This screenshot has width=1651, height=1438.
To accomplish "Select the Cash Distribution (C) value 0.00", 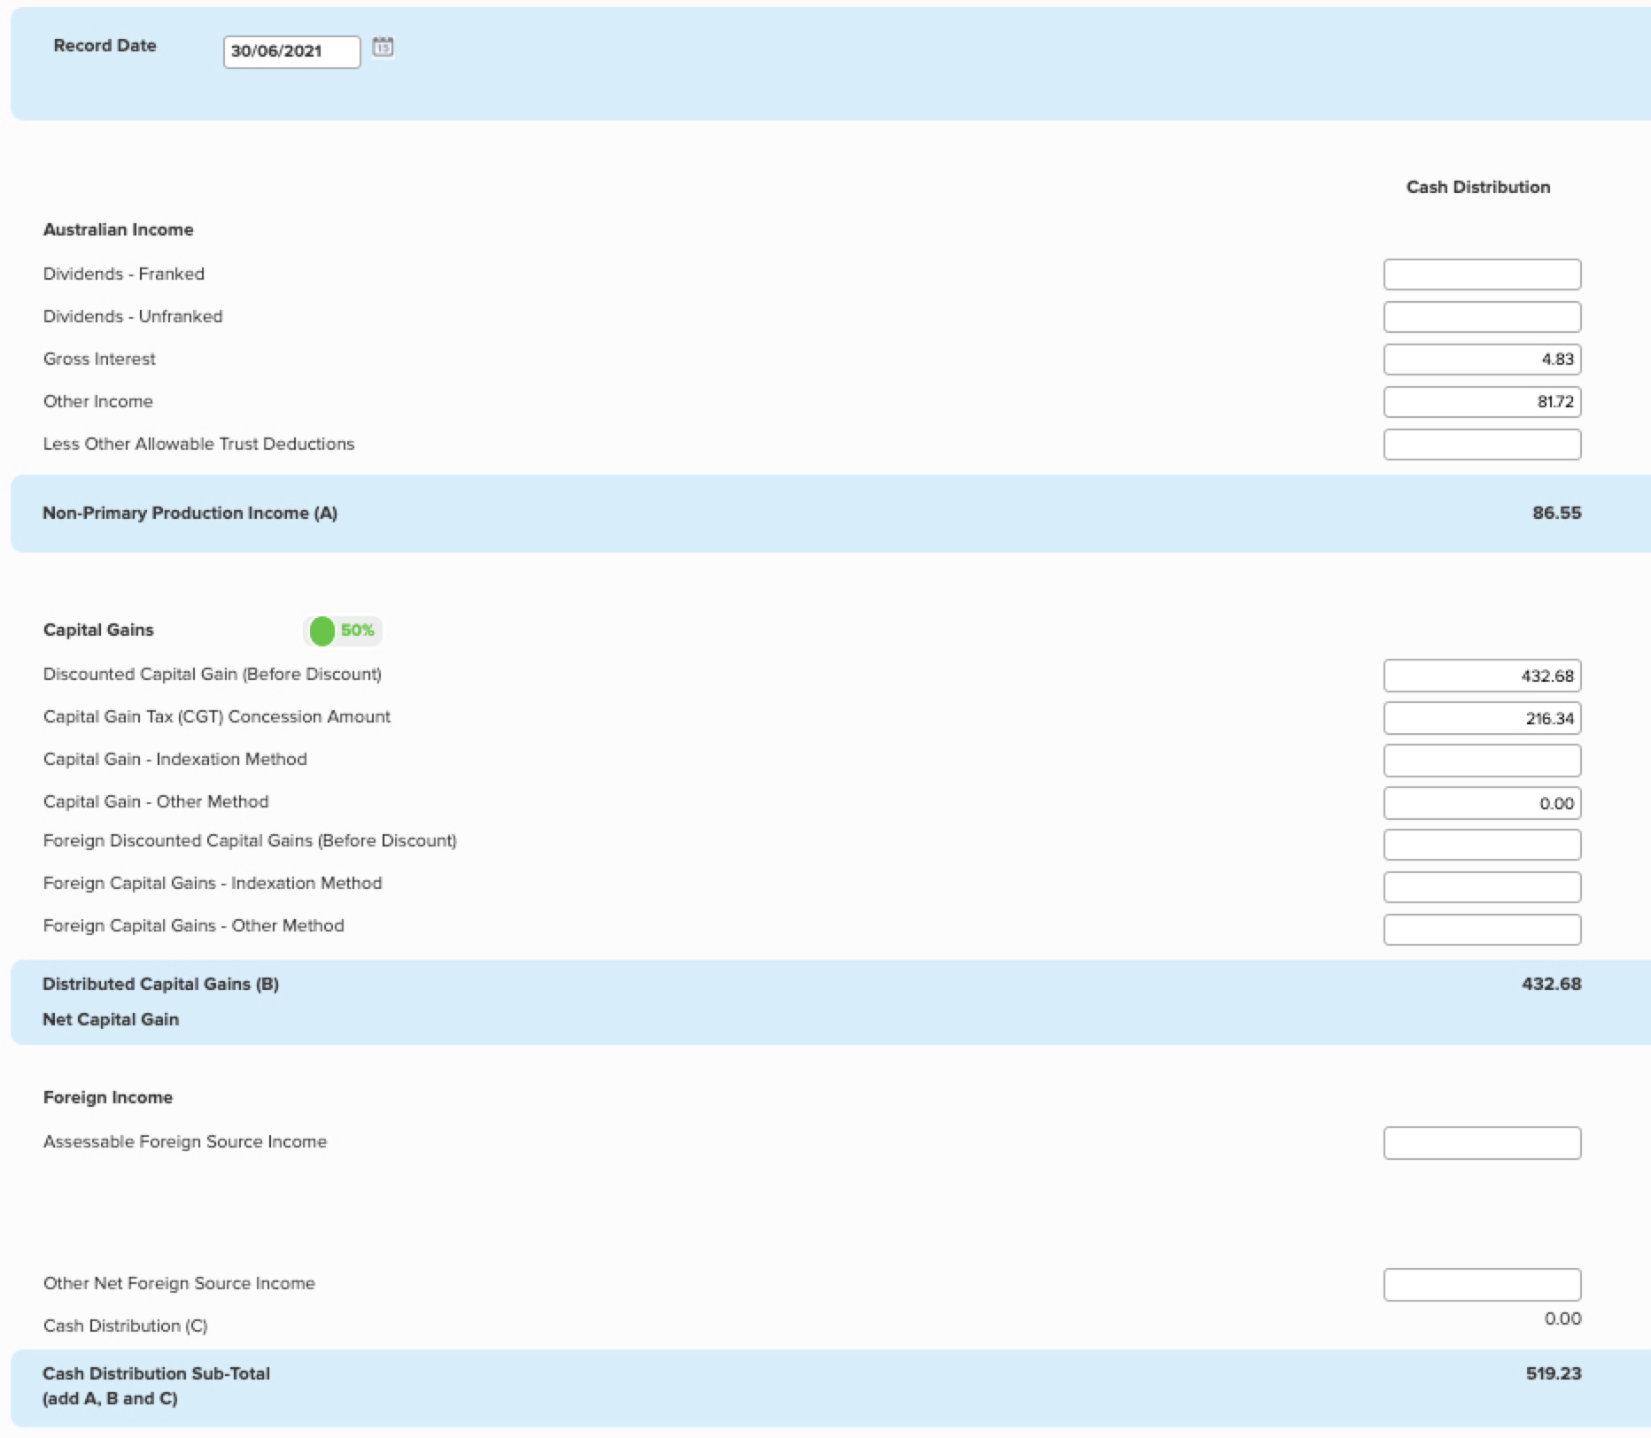I will pyautogui.click(x=1562, y=1318).
